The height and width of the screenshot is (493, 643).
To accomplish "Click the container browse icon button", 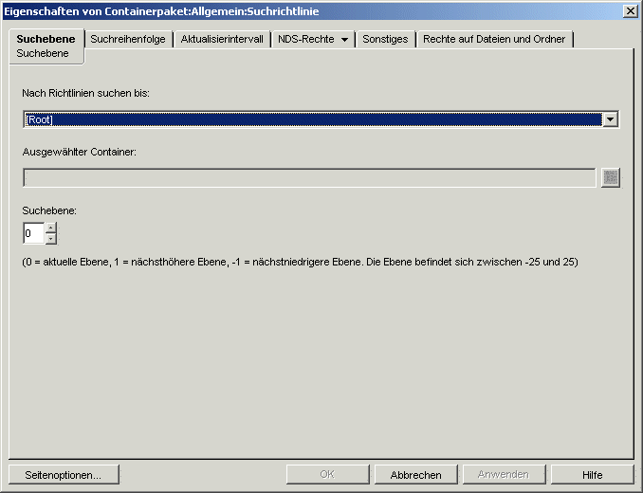I will tap(611, 178).
